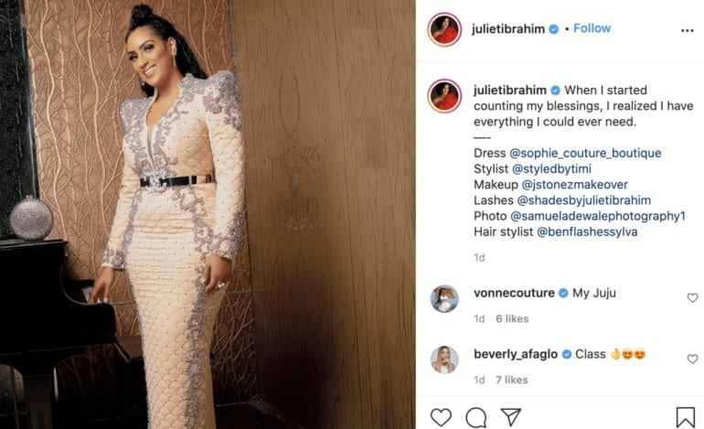Open the @sophie_couture_boutique tagged account
The height and width of the screenshot is (429, 704).
click(x=585, y=153)
